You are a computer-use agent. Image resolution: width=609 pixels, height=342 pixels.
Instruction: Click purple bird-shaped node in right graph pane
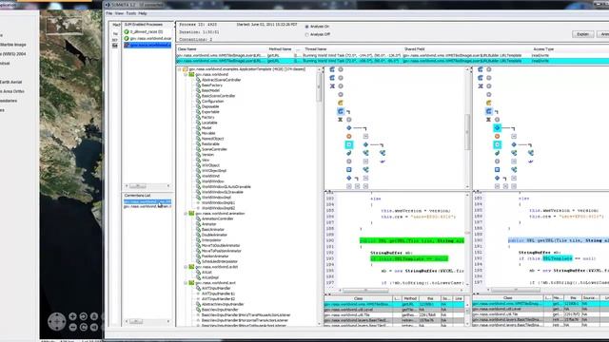[x=531, y=161]
